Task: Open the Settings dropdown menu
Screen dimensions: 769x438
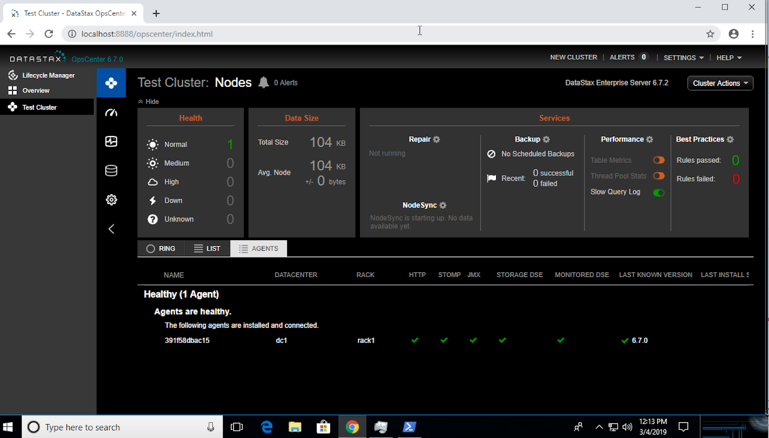Action: (x=683, y=58)
